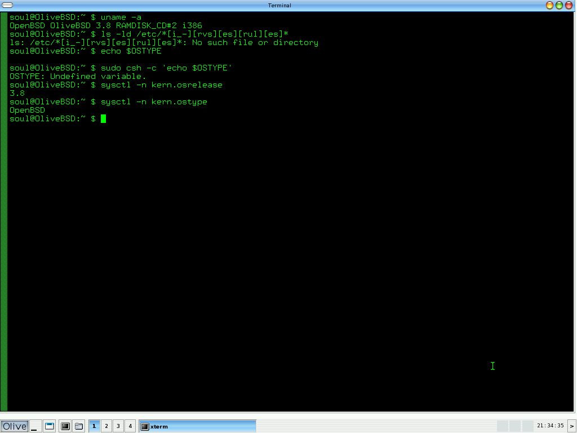Switch to workspace 2

106,426
